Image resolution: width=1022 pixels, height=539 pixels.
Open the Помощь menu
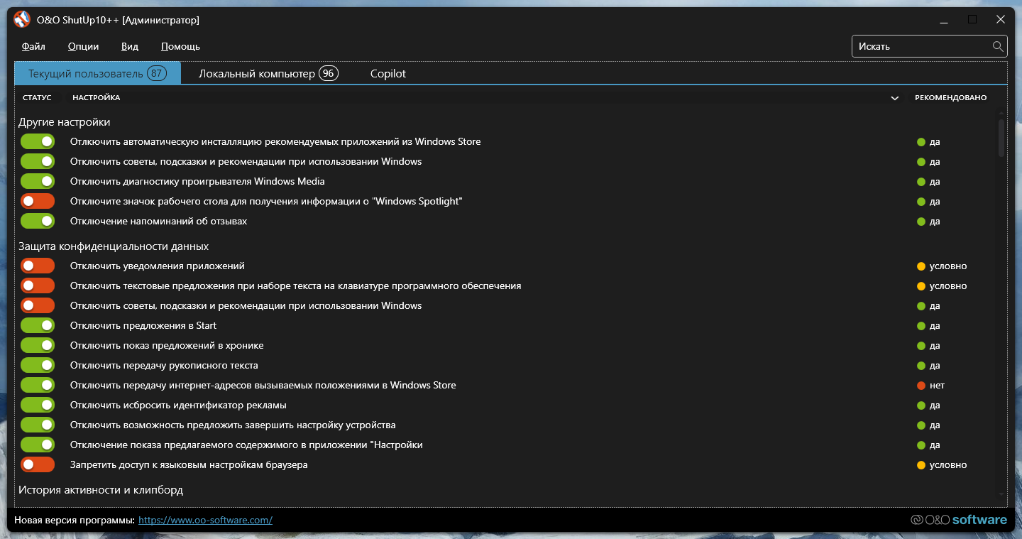pos(180,46)
